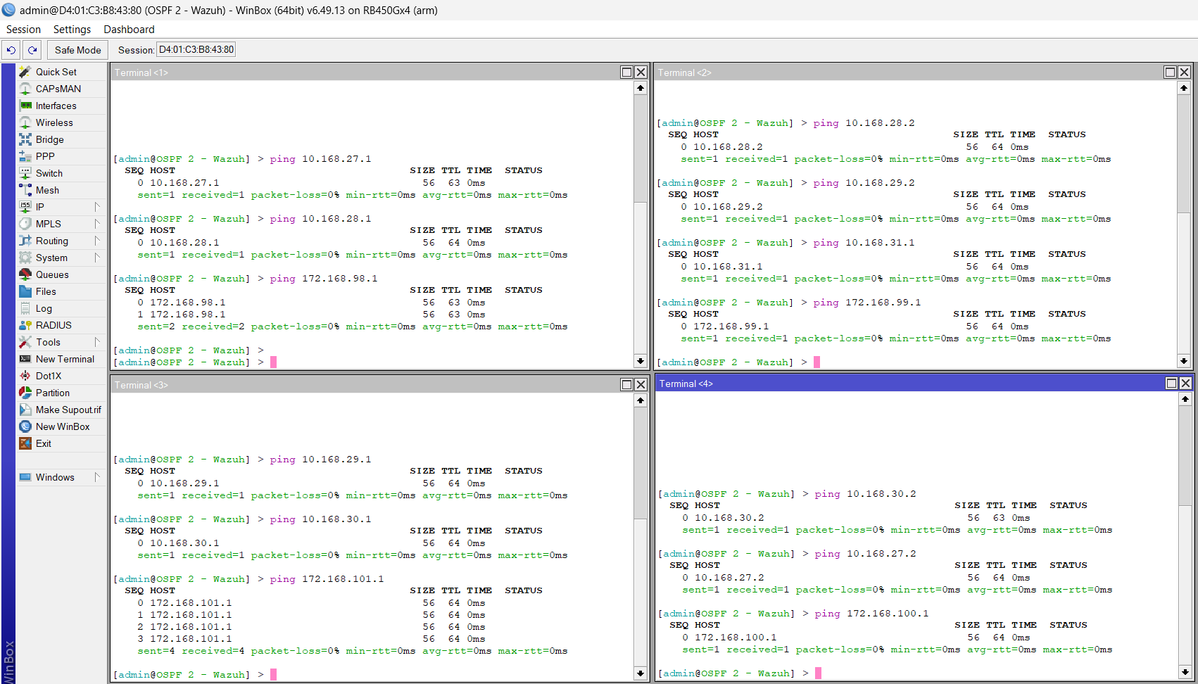Open the RADIUS settings icon
Screen dimensions: 1198x684
[x=25, y=325]
